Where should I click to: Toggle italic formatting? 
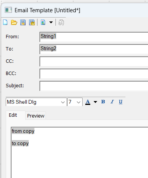coord(112,102)
